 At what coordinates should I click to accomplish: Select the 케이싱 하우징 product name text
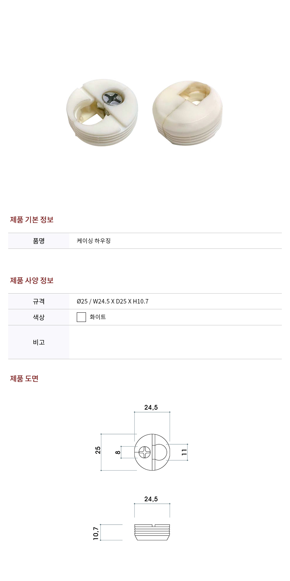(94, 241)
